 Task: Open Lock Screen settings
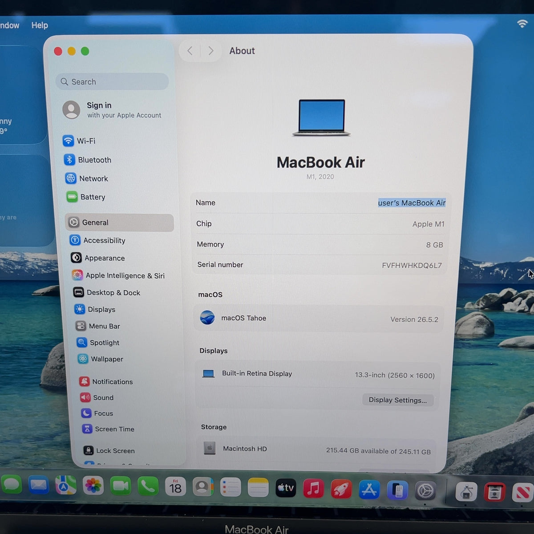[x=109, y=451]
